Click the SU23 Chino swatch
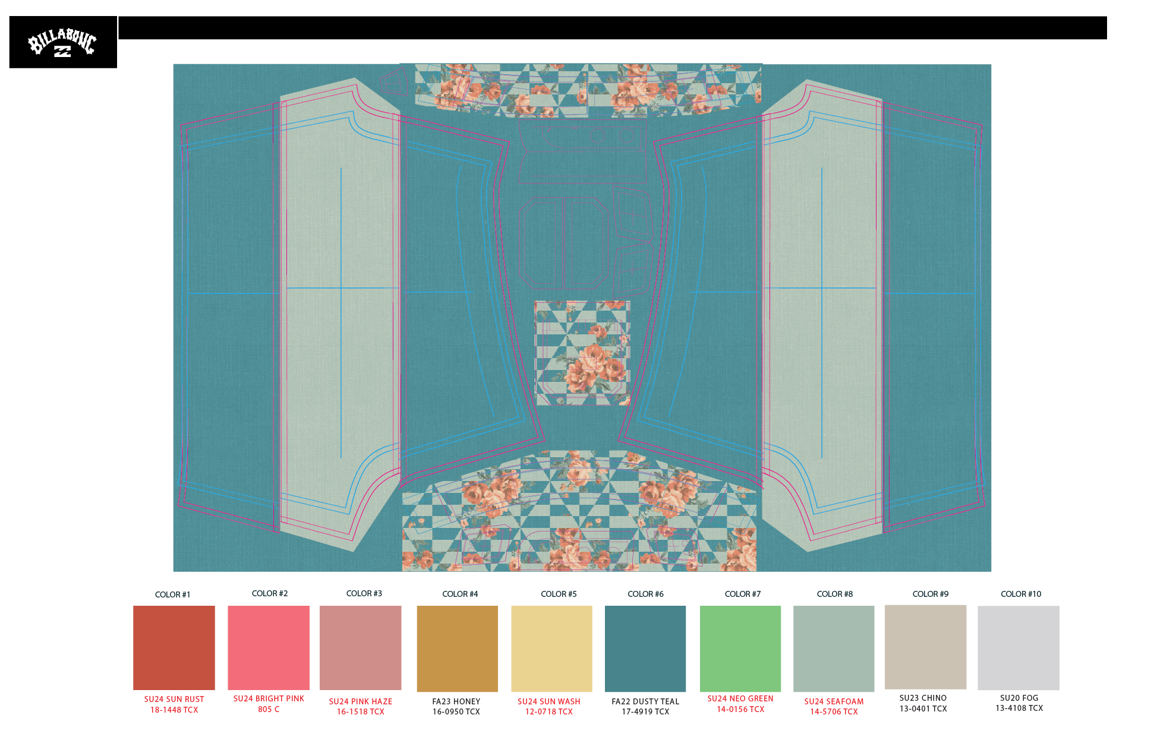 pos(926,647)
